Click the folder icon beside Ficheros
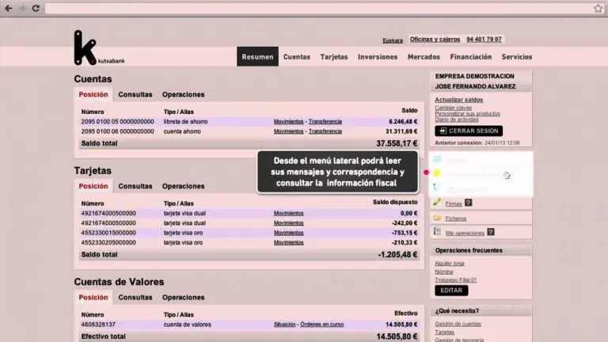The image size is (608, 342). [x=437, y=218]
